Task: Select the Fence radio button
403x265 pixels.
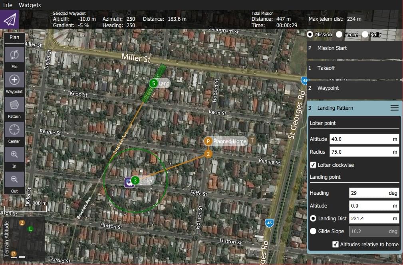Action: tap(339, 35)
